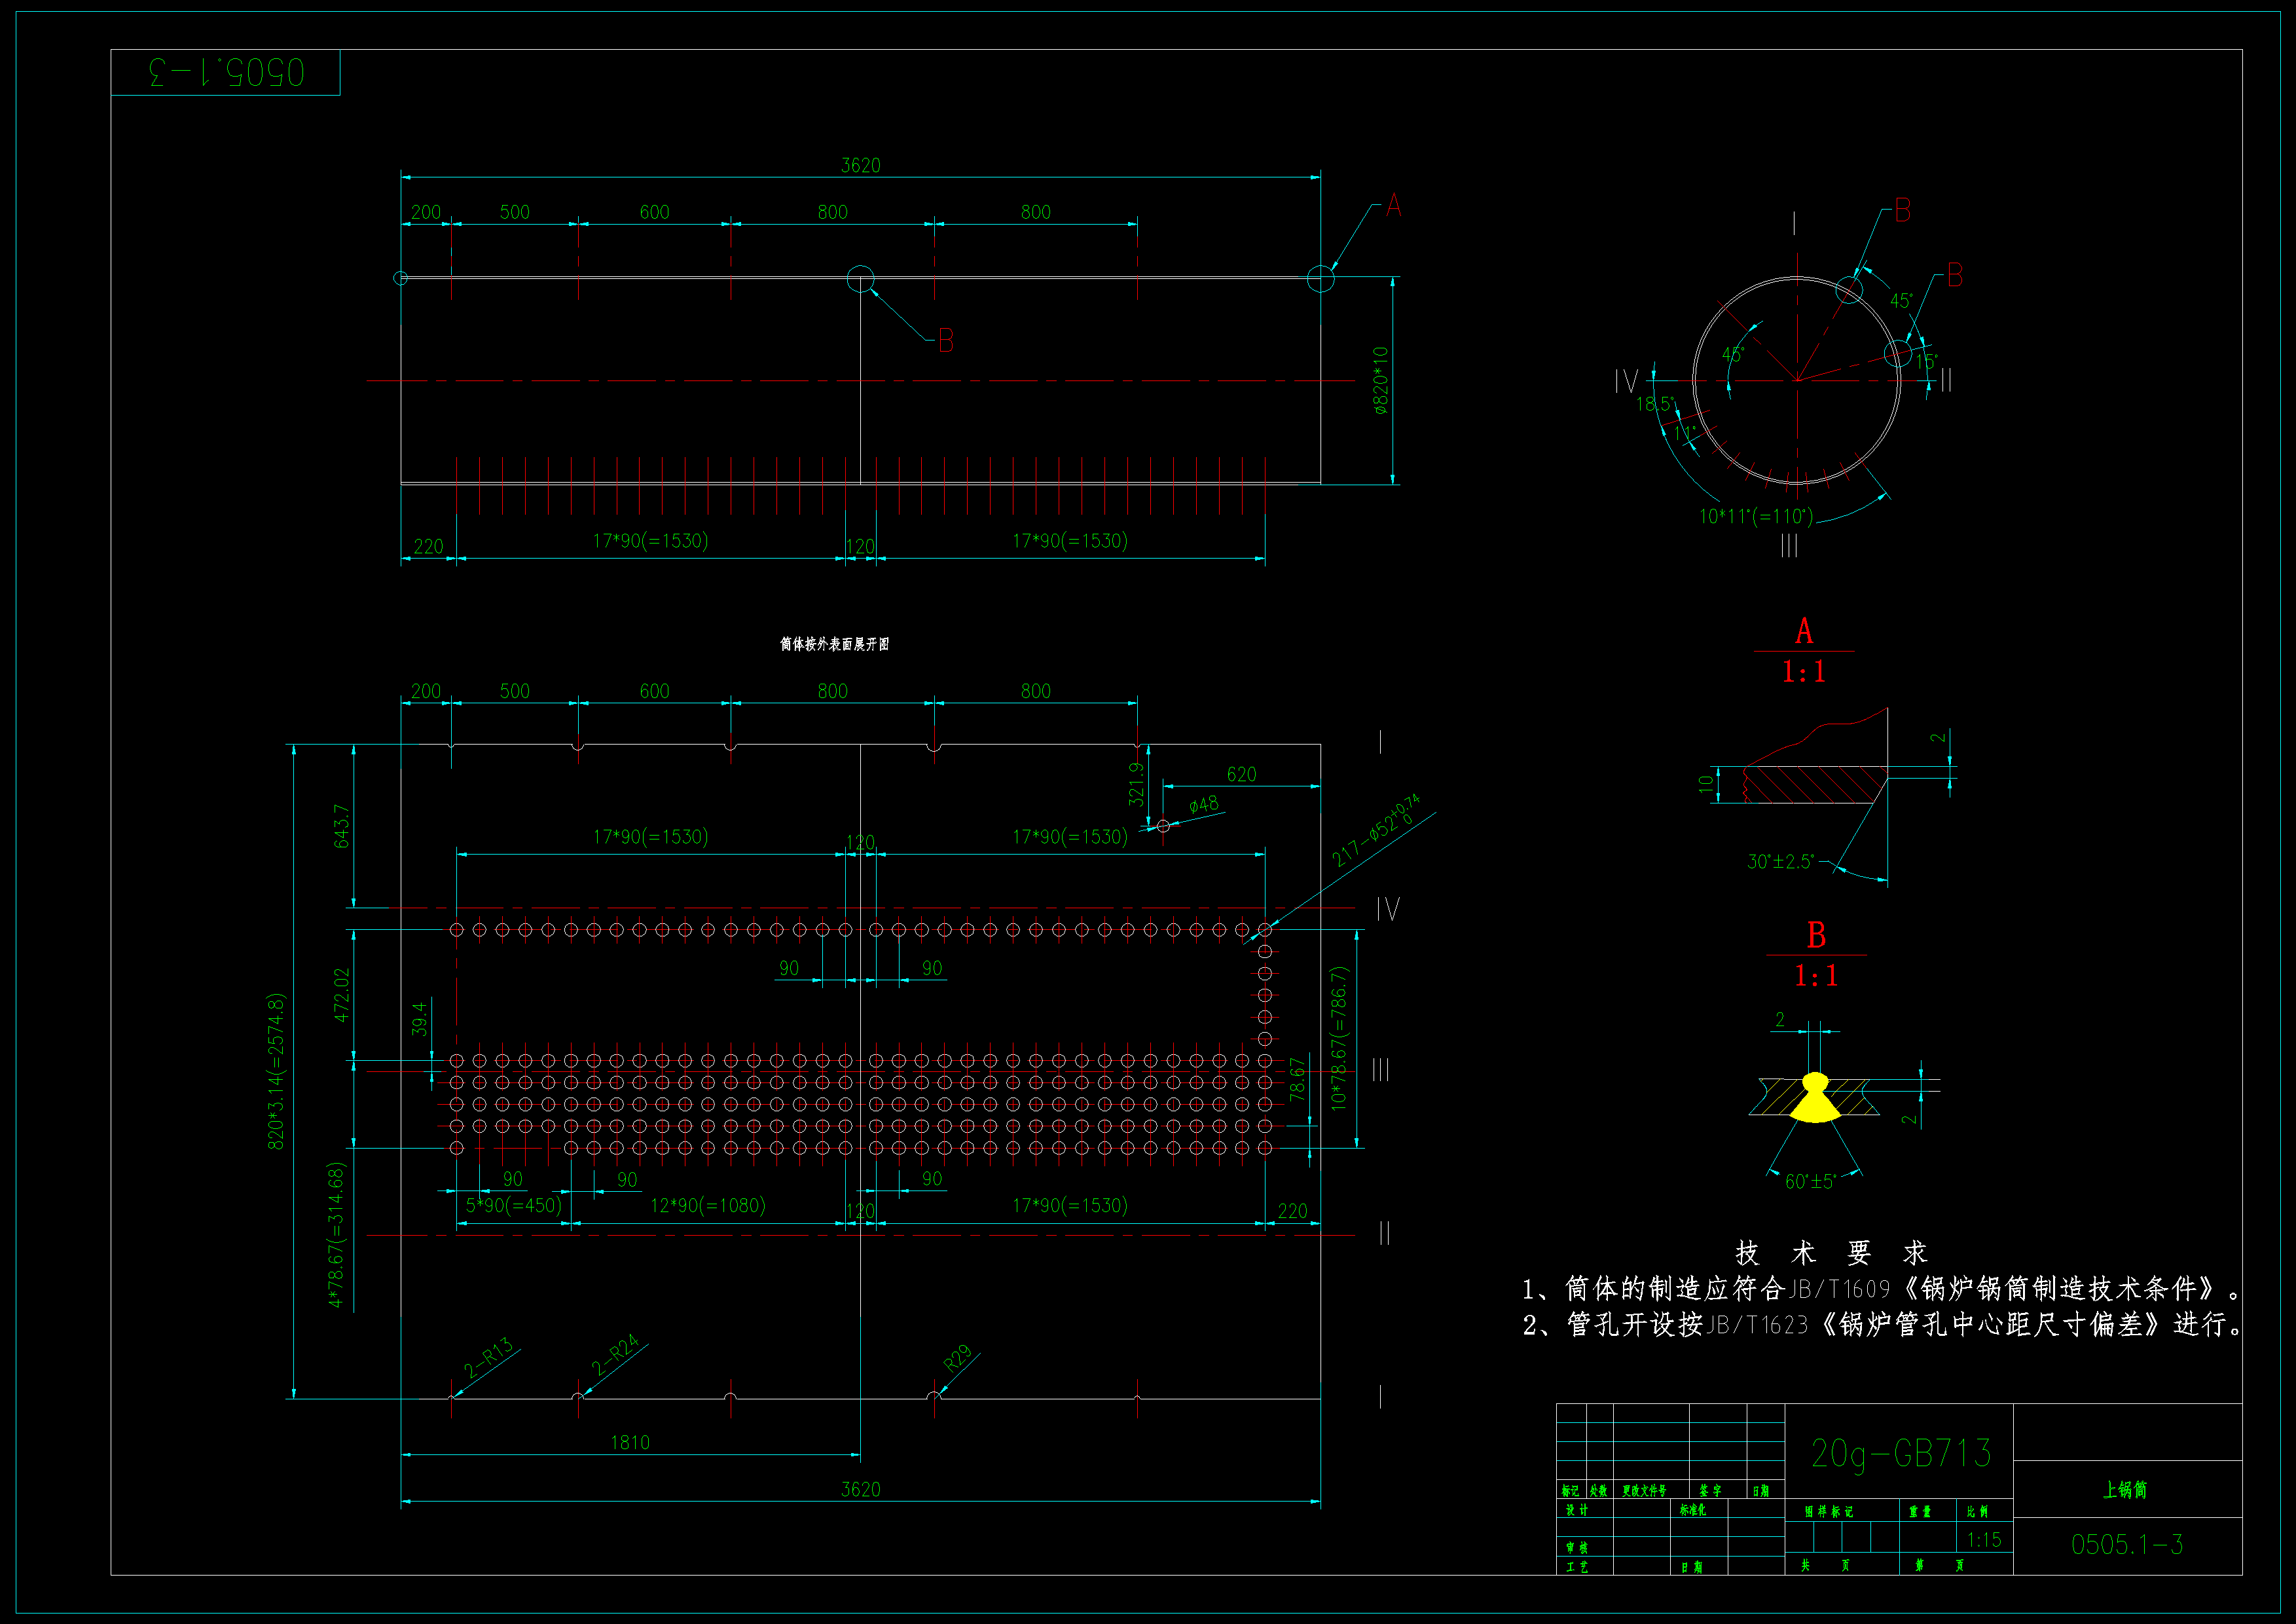Click the "30°±2.5°" bevel angle text

point(1780,862)
